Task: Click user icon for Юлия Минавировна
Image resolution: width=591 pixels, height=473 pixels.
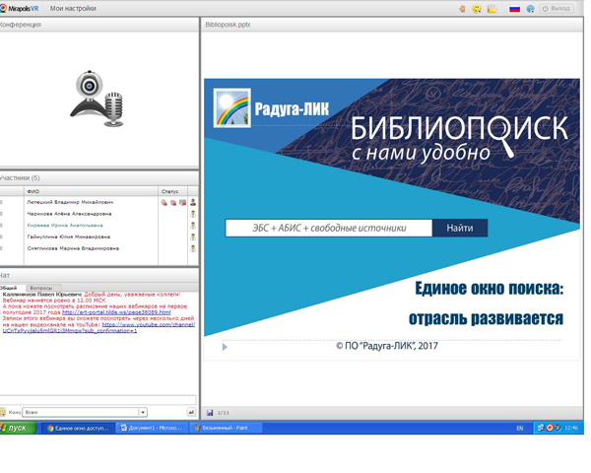Action: pyautogui.click(x=193, y=236)
